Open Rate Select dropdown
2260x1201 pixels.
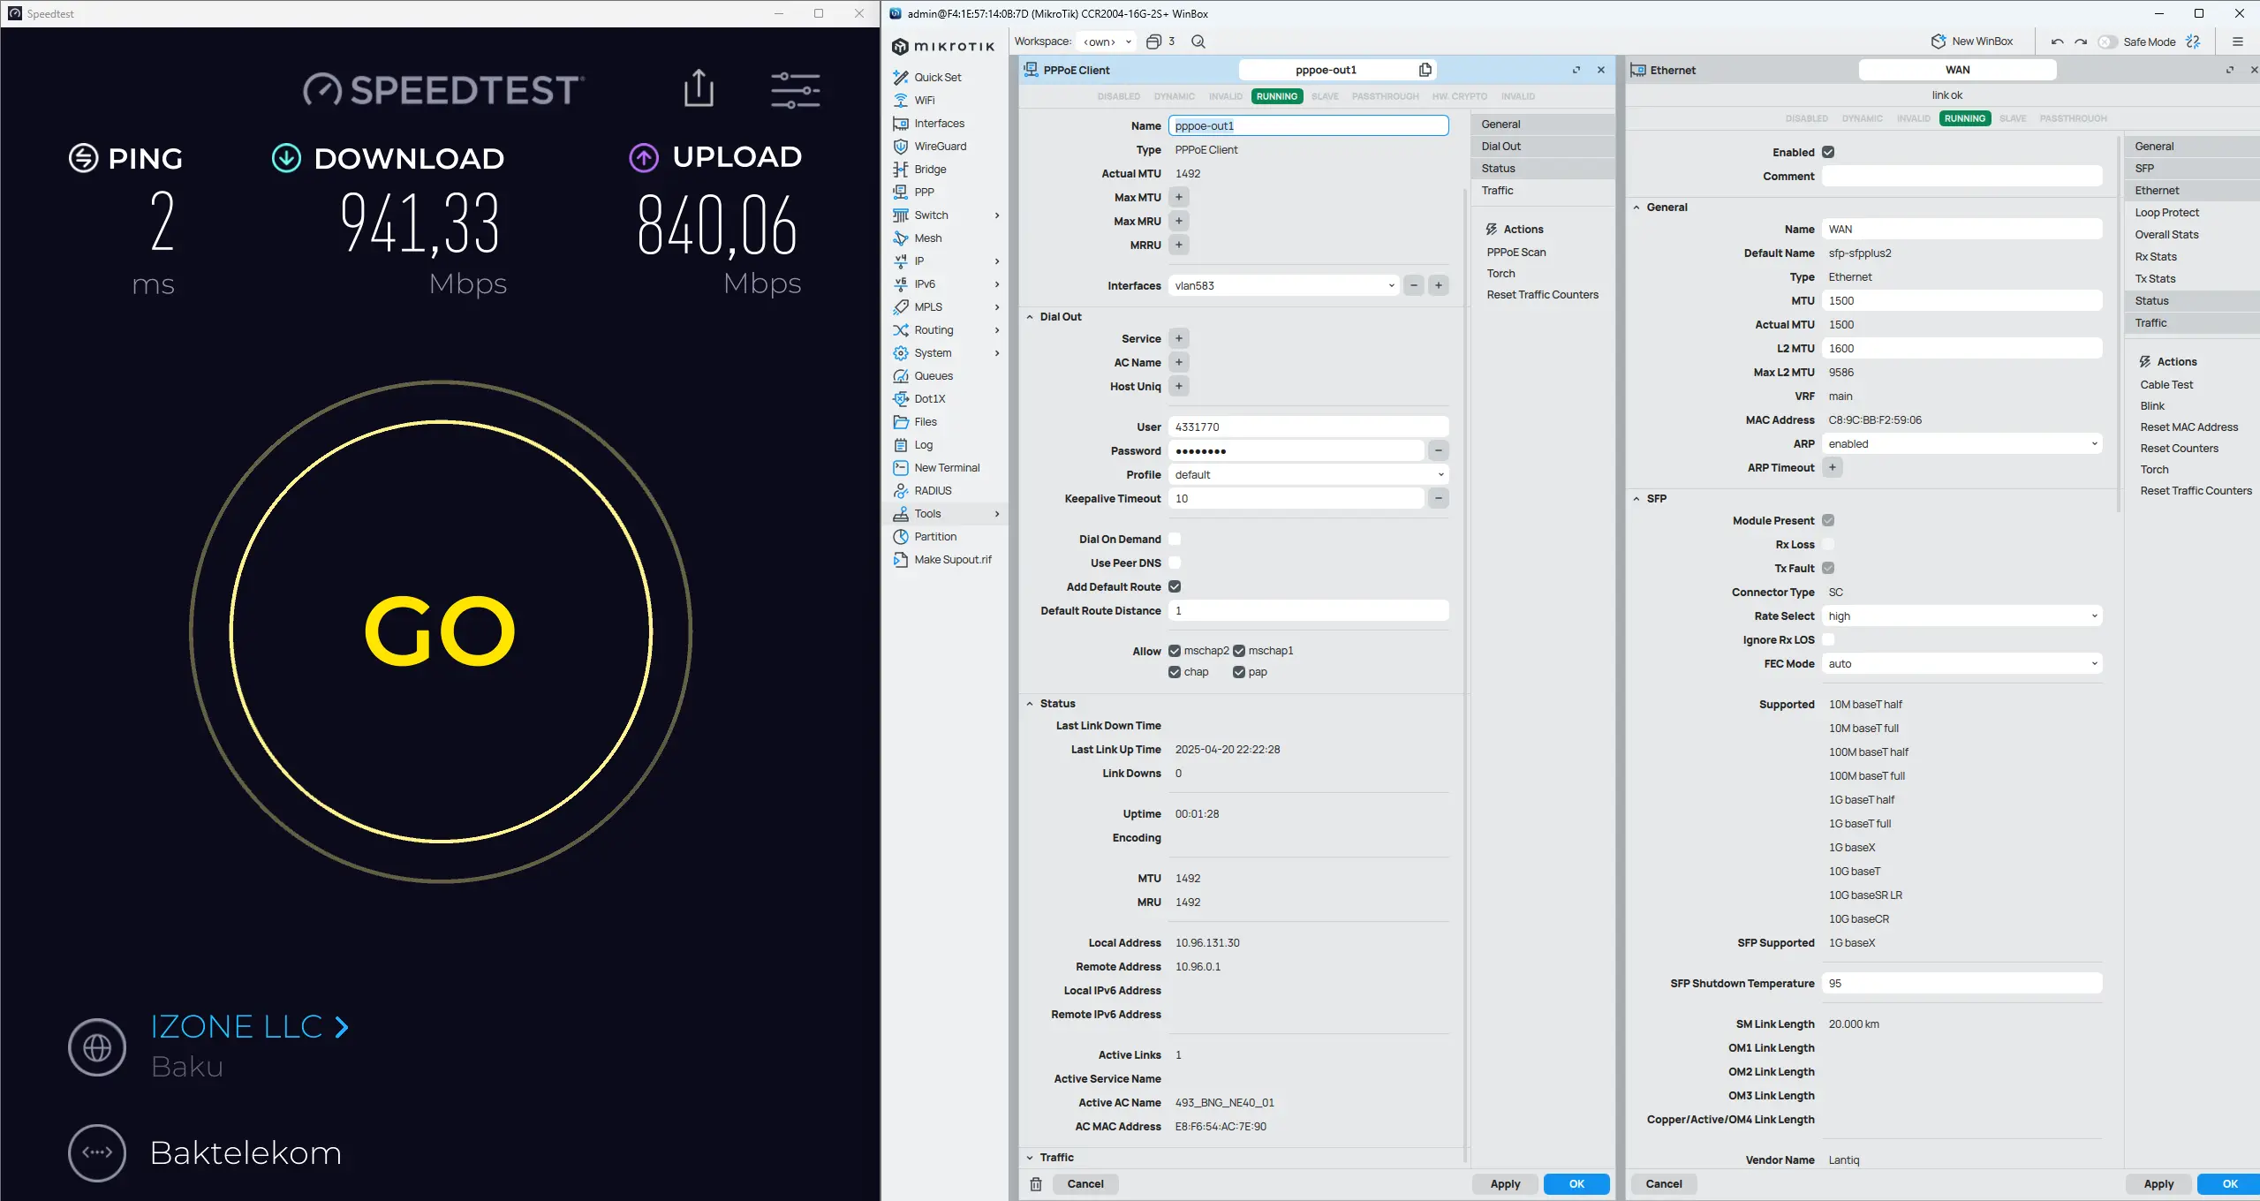coord(1961,616)
